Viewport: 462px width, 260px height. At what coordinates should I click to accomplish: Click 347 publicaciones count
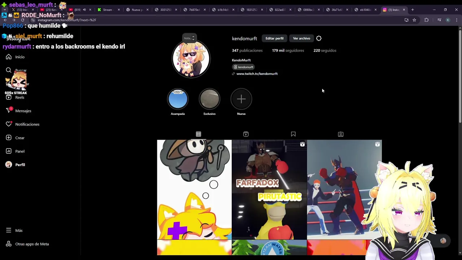coord(247,51)
